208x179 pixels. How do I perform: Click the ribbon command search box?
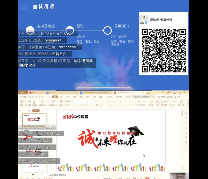pyautogui.click(x=142, y=97)
